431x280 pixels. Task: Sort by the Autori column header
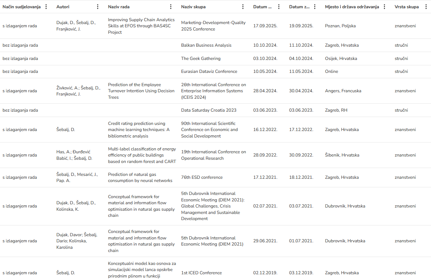click(63, 7)
